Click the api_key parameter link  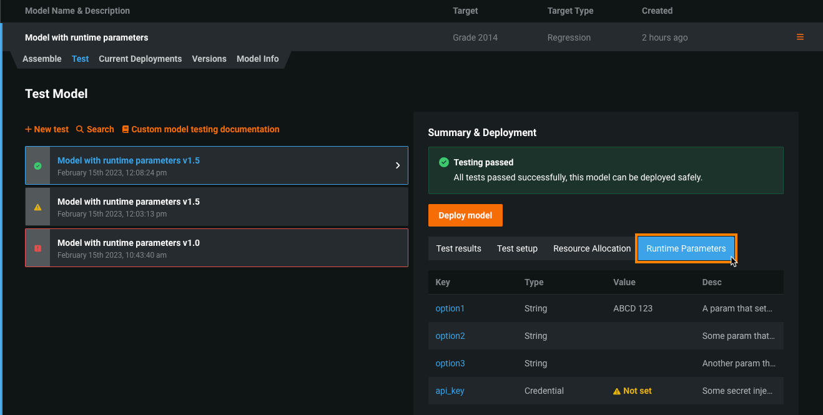tap(450, 391)
